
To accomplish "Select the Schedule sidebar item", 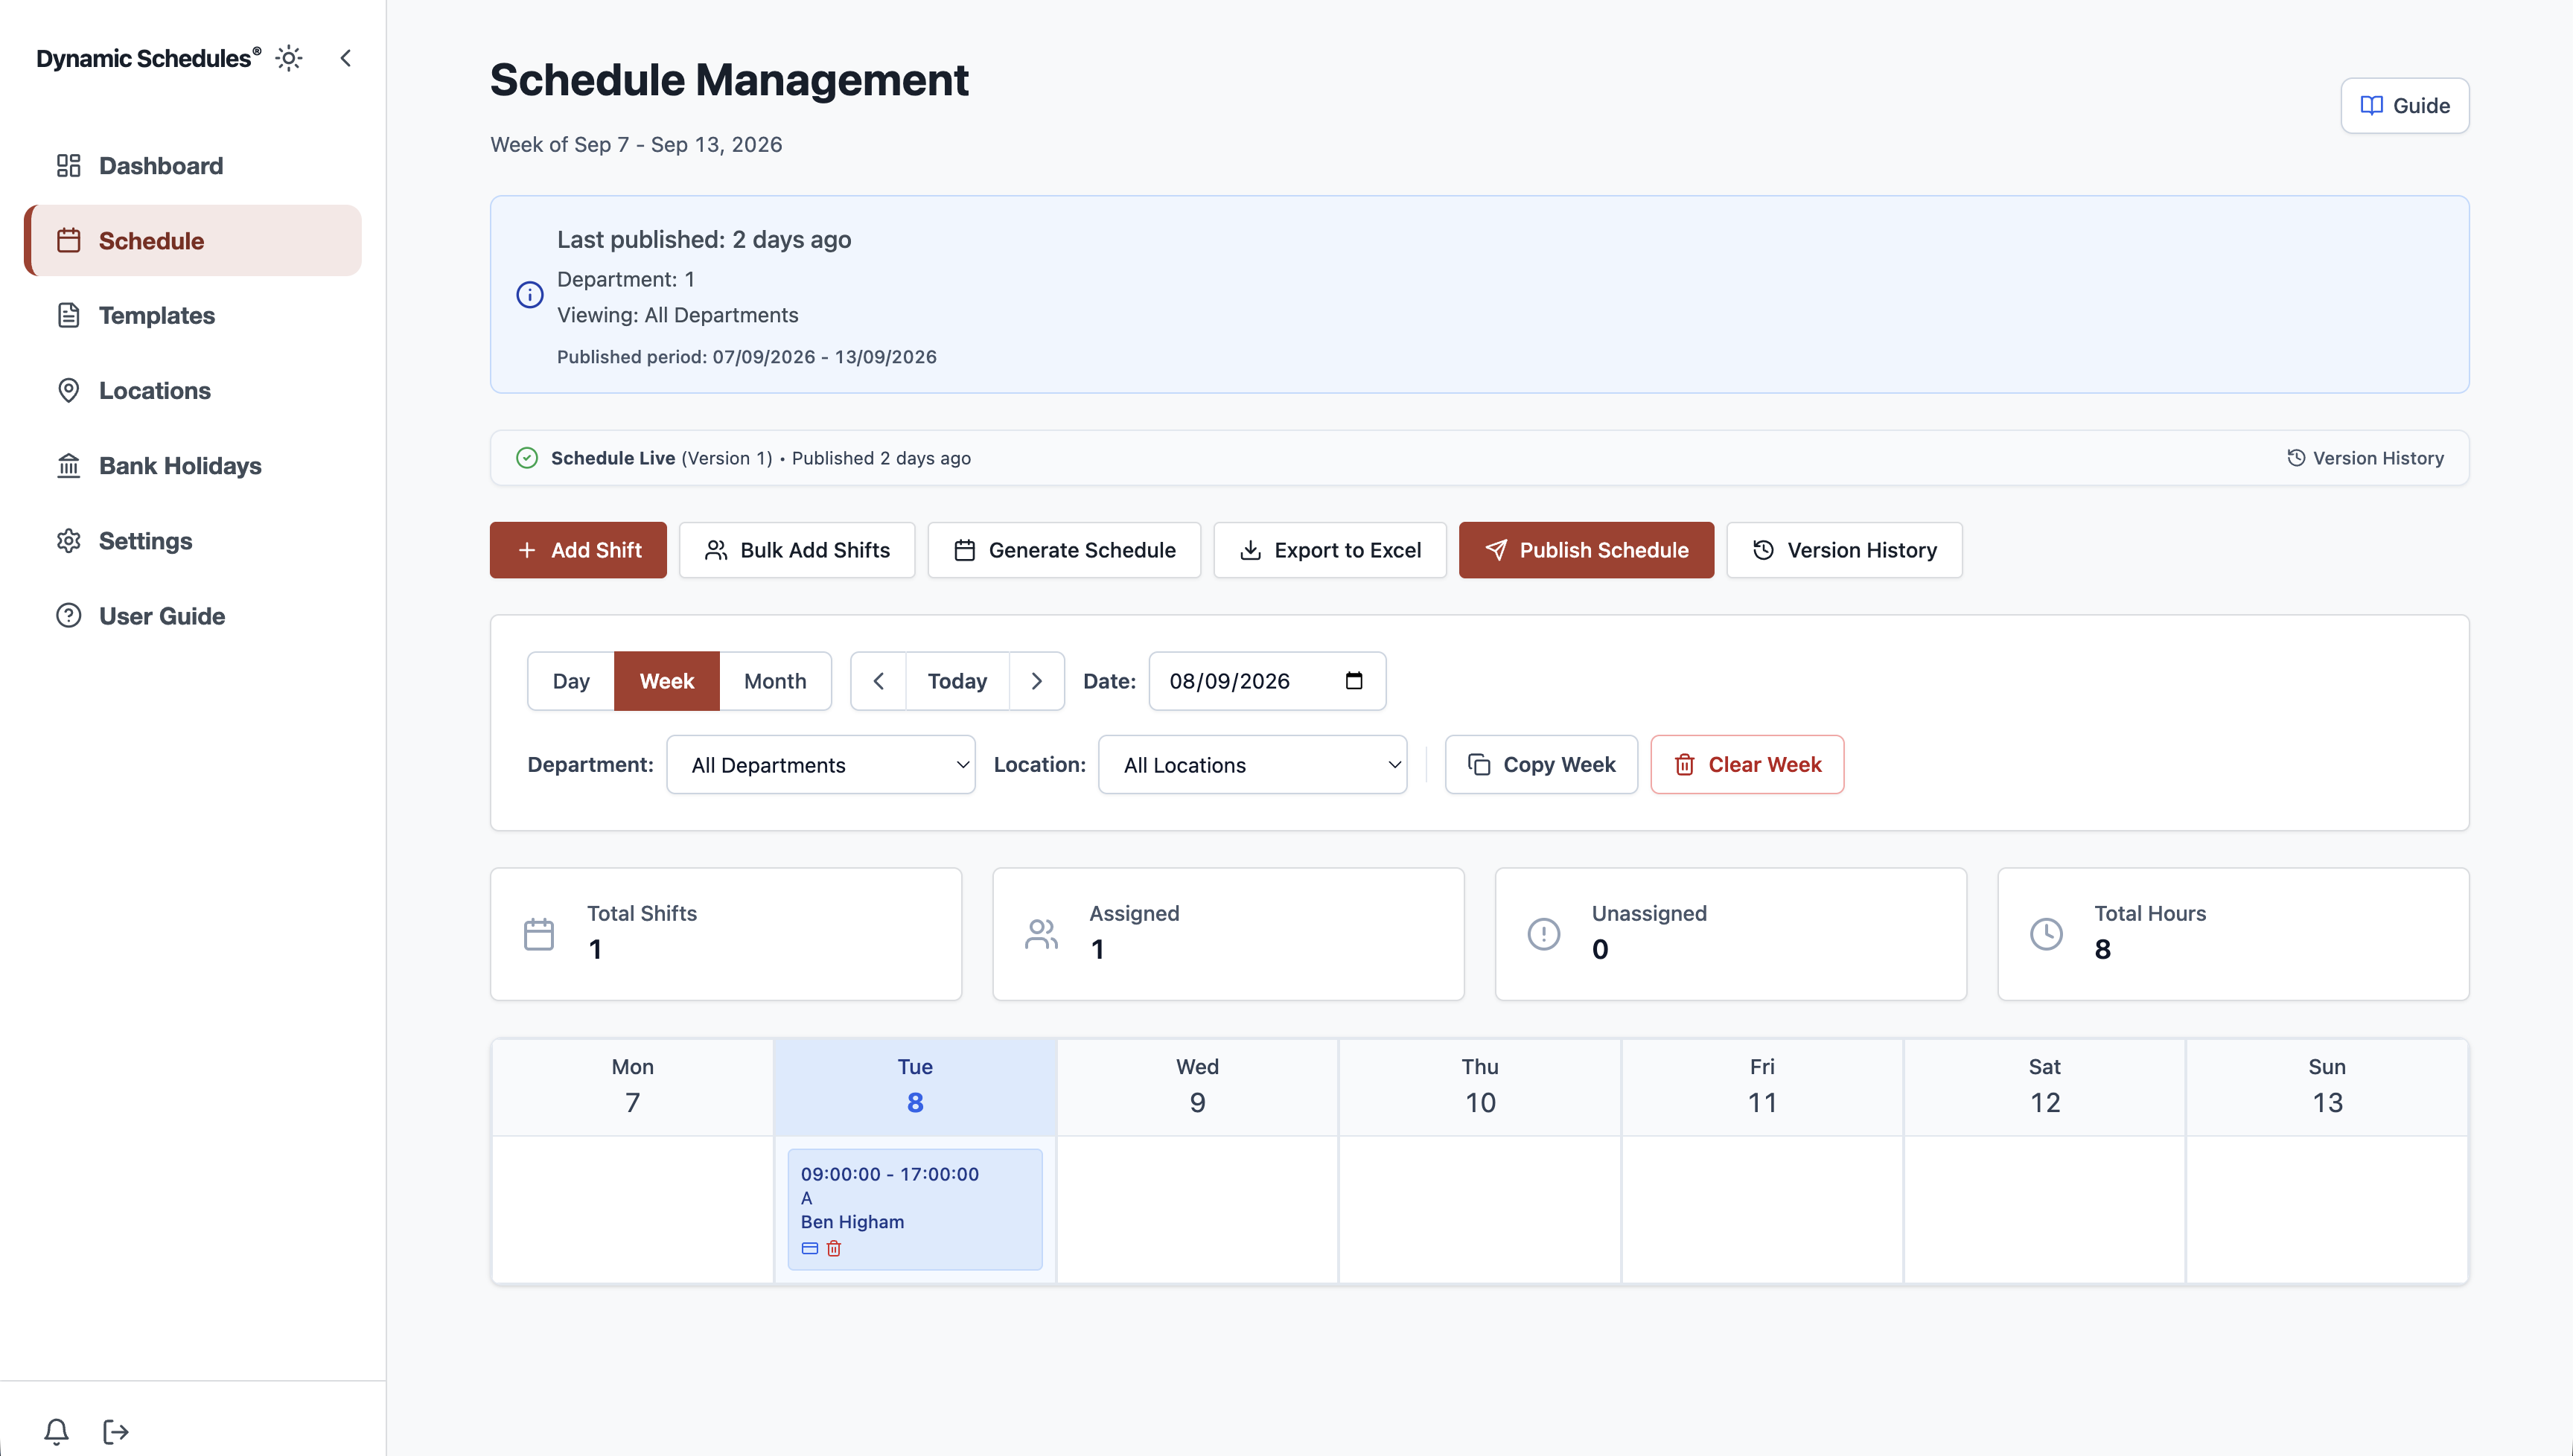I will pyautogui.click(x=193, y=241).
